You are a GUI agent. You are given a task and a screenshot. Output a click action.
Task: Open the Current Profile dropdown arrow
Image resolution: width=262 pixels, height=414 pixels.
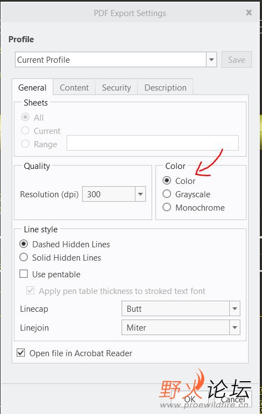pyautogui.click(x=211, y=59)
